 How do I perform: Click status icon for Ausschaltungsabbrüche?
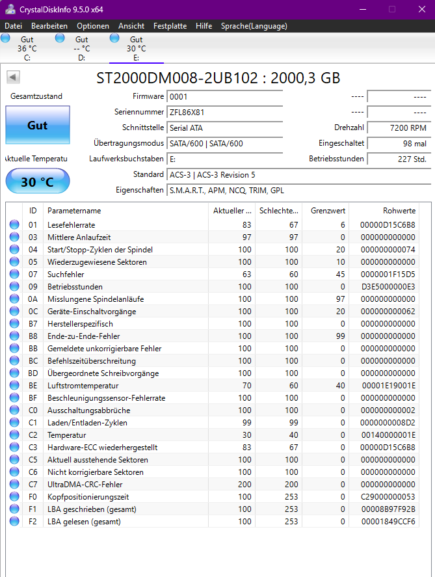[x=14, y=410]
